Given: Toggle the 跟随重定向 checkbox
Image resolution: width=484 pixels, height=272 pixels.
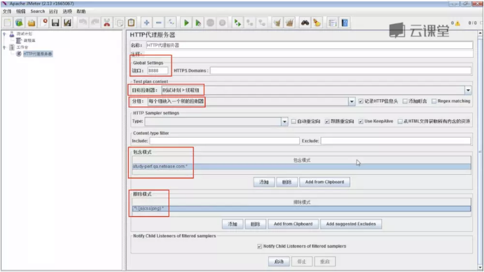Looking at the screenshot, I should 327,121.
